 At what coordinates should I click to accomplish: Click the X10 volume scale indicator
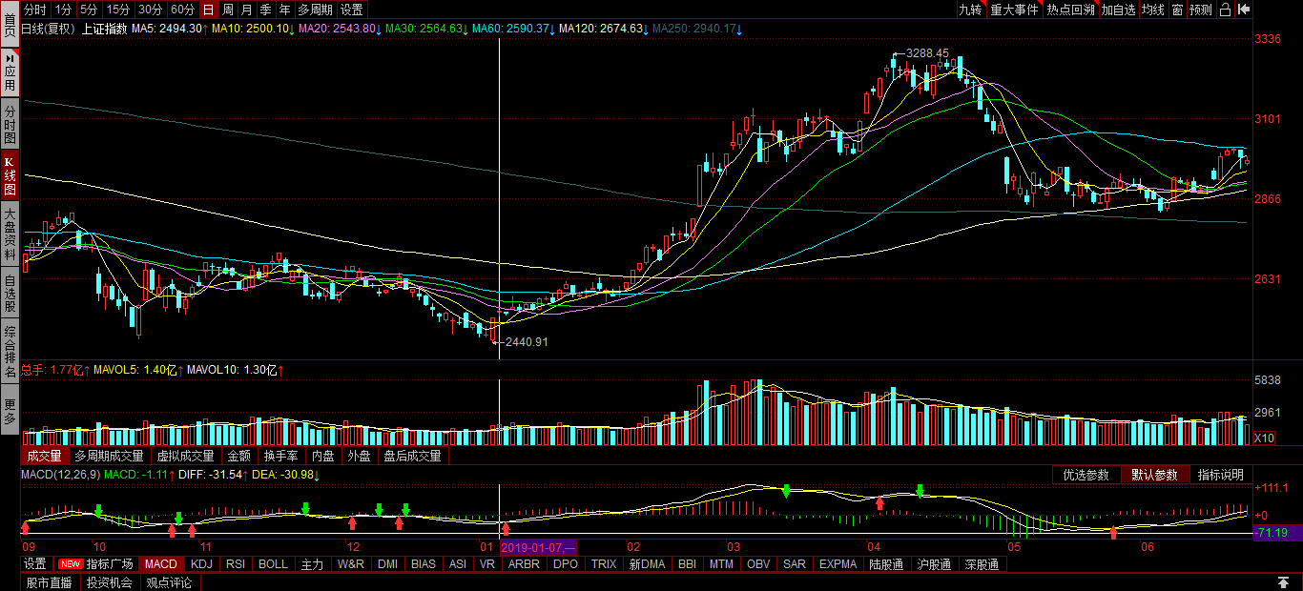point(1263,438)
